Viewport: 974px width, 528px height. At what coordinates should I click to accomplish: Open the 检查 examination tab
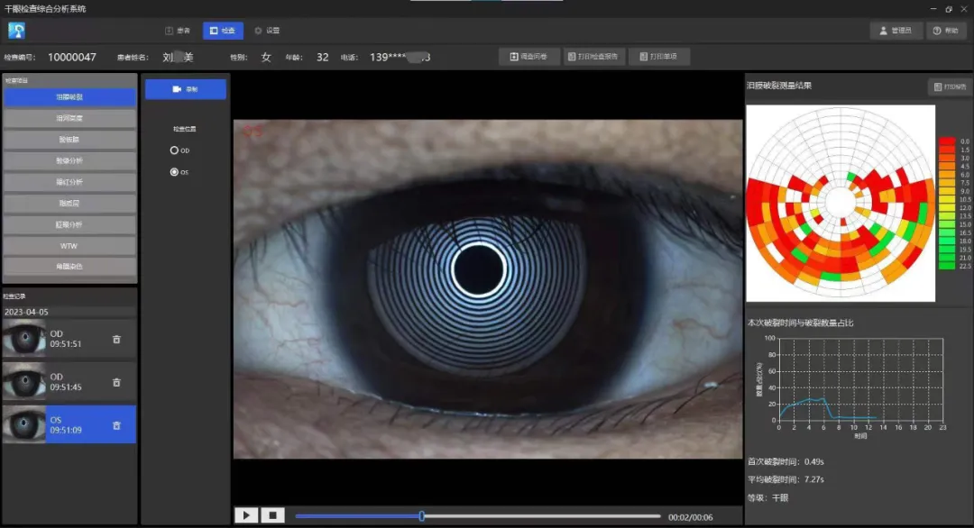[x=223, y=31]
